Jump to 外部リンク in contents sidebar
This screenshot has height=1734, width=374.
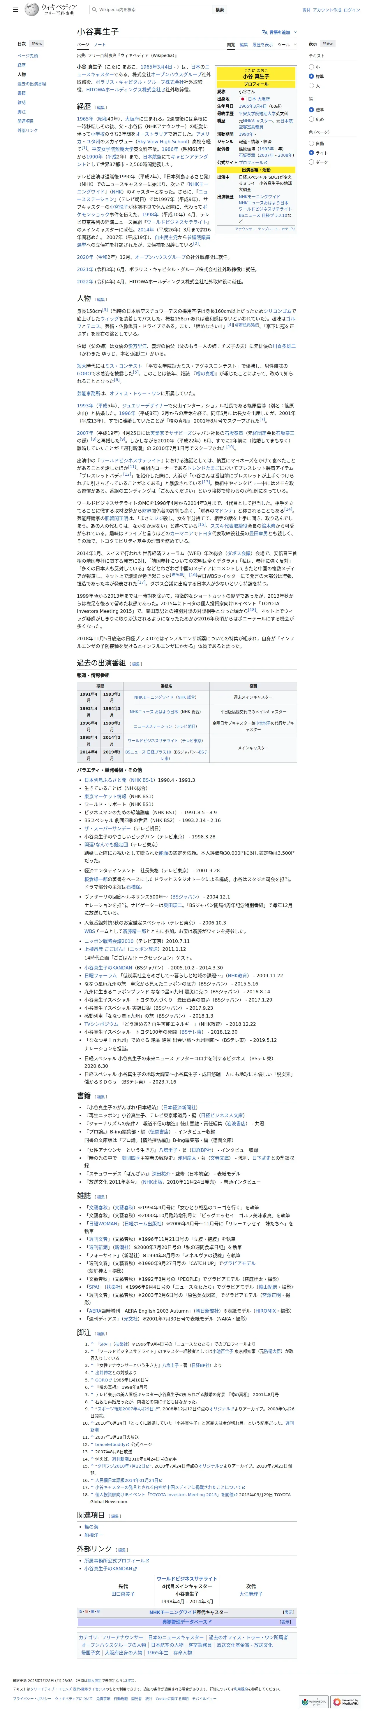tap(28, 130)
